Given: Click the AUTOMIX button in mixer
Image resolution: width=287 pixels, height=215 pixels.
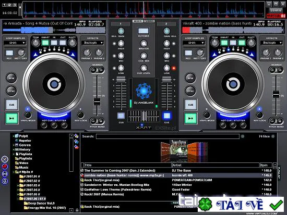Looking at the screenshot, I should tap(143, 31).
